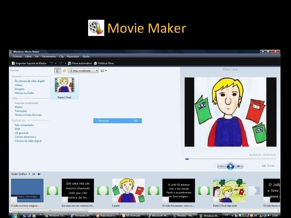Click the effects star on the Era uma vez clip
291x218 pixels.
(64, 200)
